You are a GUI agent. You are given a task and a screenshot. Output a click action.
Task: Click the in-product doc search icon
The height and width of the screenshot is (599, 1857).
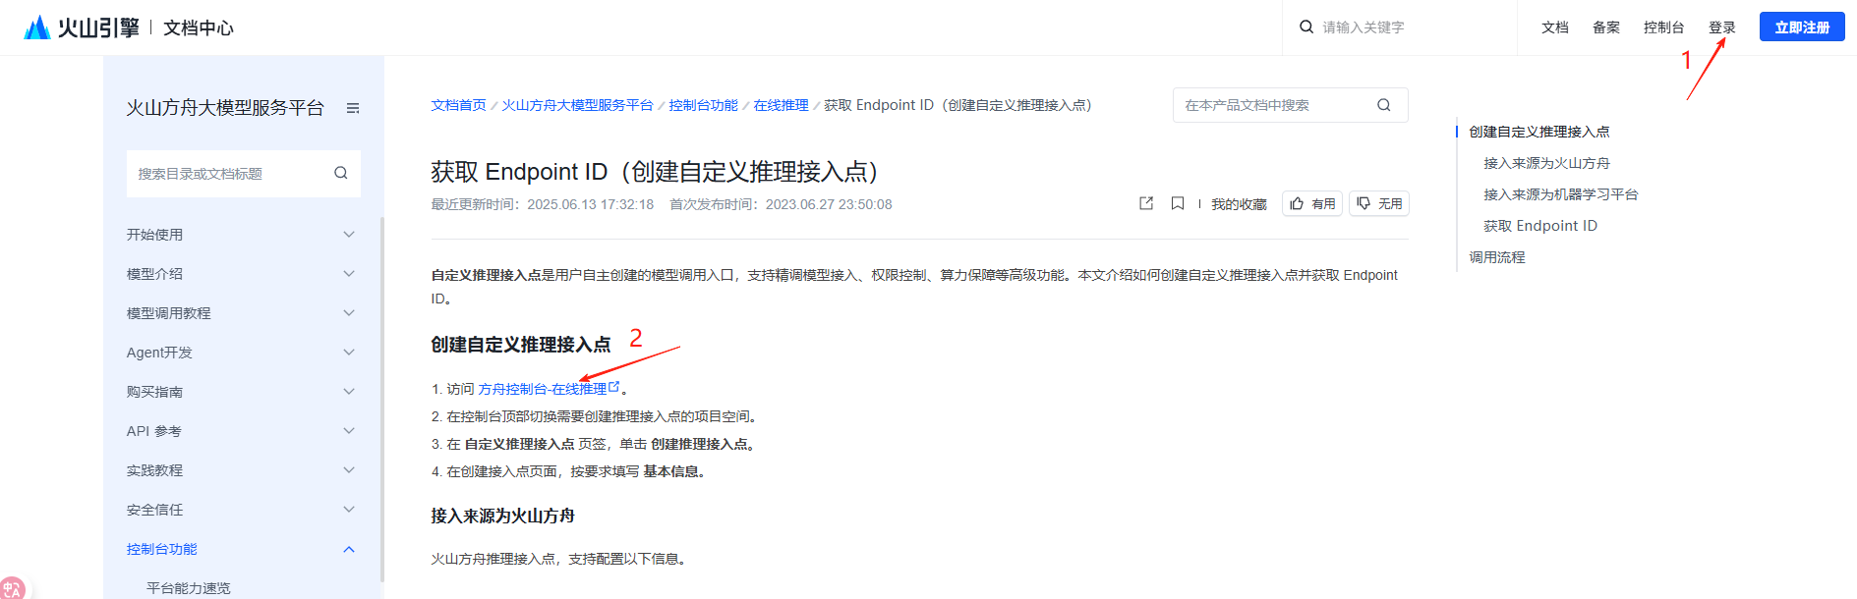1384,105
